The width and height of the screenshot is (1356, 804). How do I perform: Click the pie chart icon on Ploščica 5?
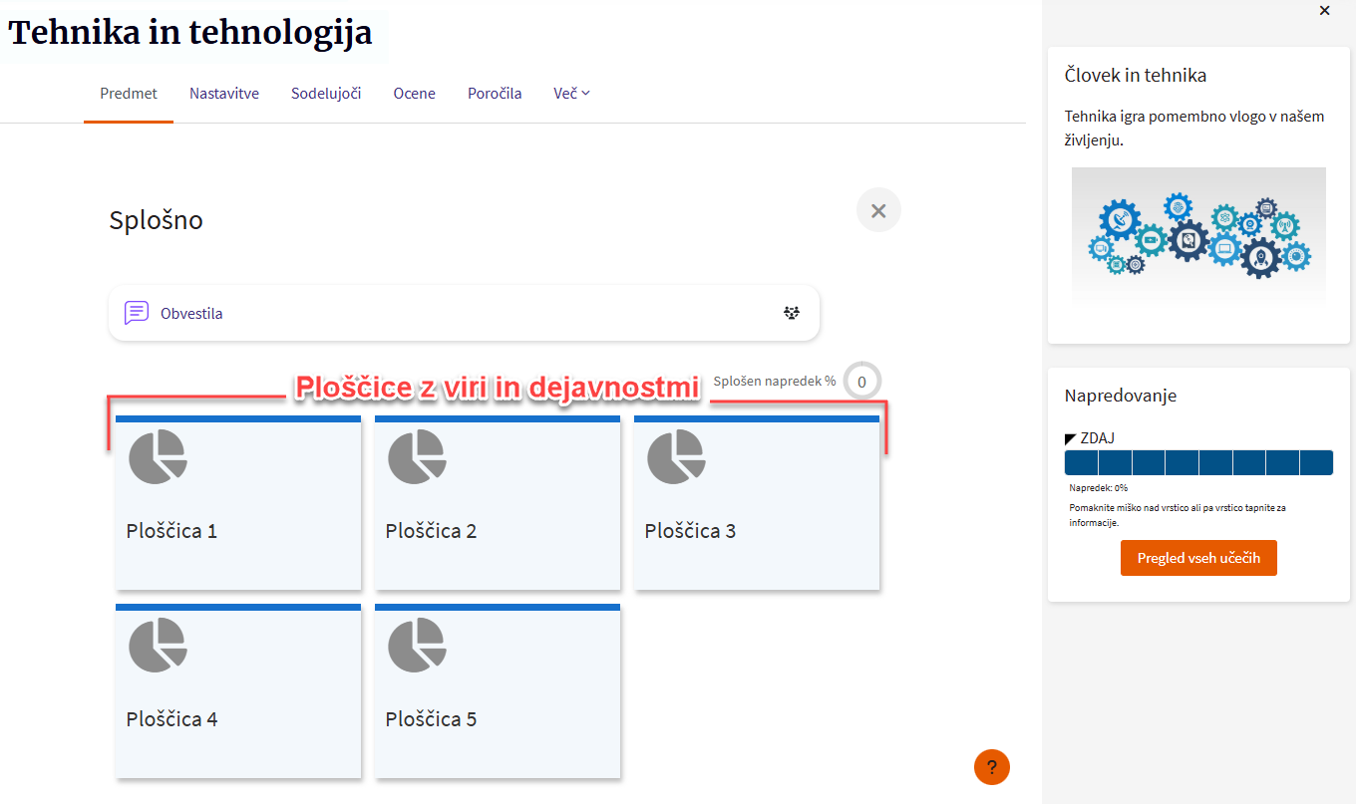click(417, 645)
